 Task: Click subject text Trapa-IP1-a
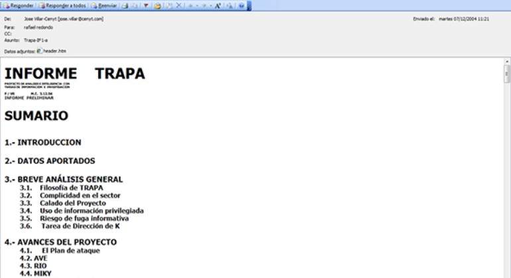[x=36, y=40]
